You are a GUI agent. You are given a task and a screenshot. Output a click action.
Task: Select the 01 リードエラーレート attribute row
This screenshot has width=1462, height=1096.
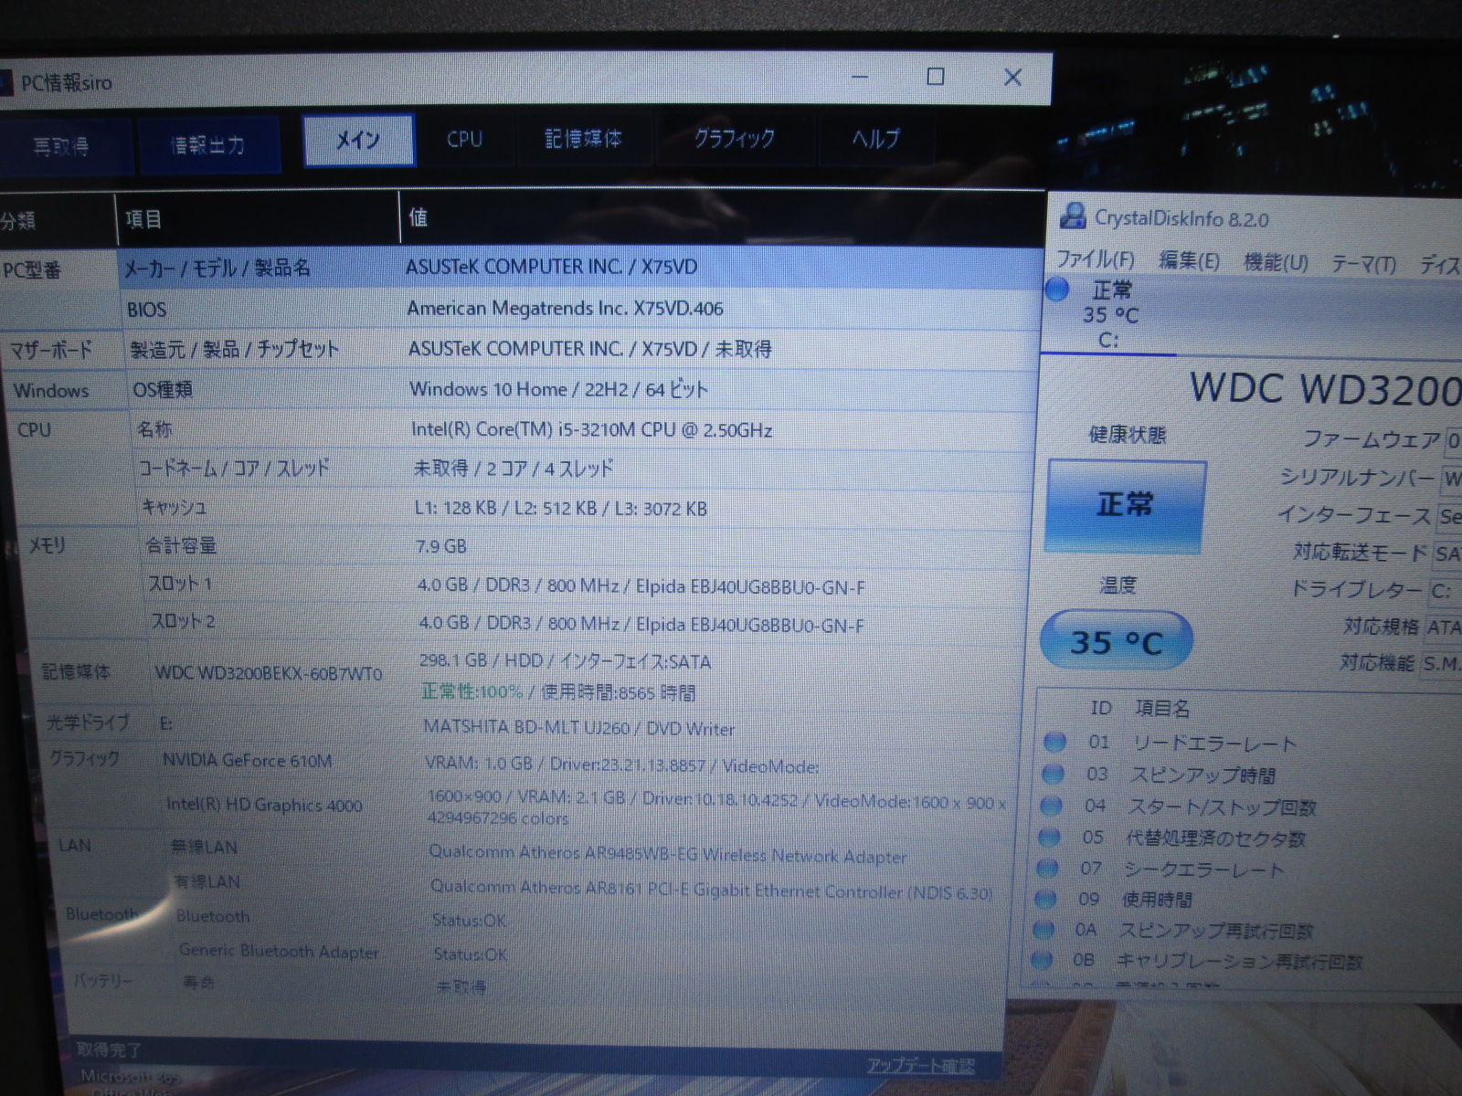tap(1250, 743)
